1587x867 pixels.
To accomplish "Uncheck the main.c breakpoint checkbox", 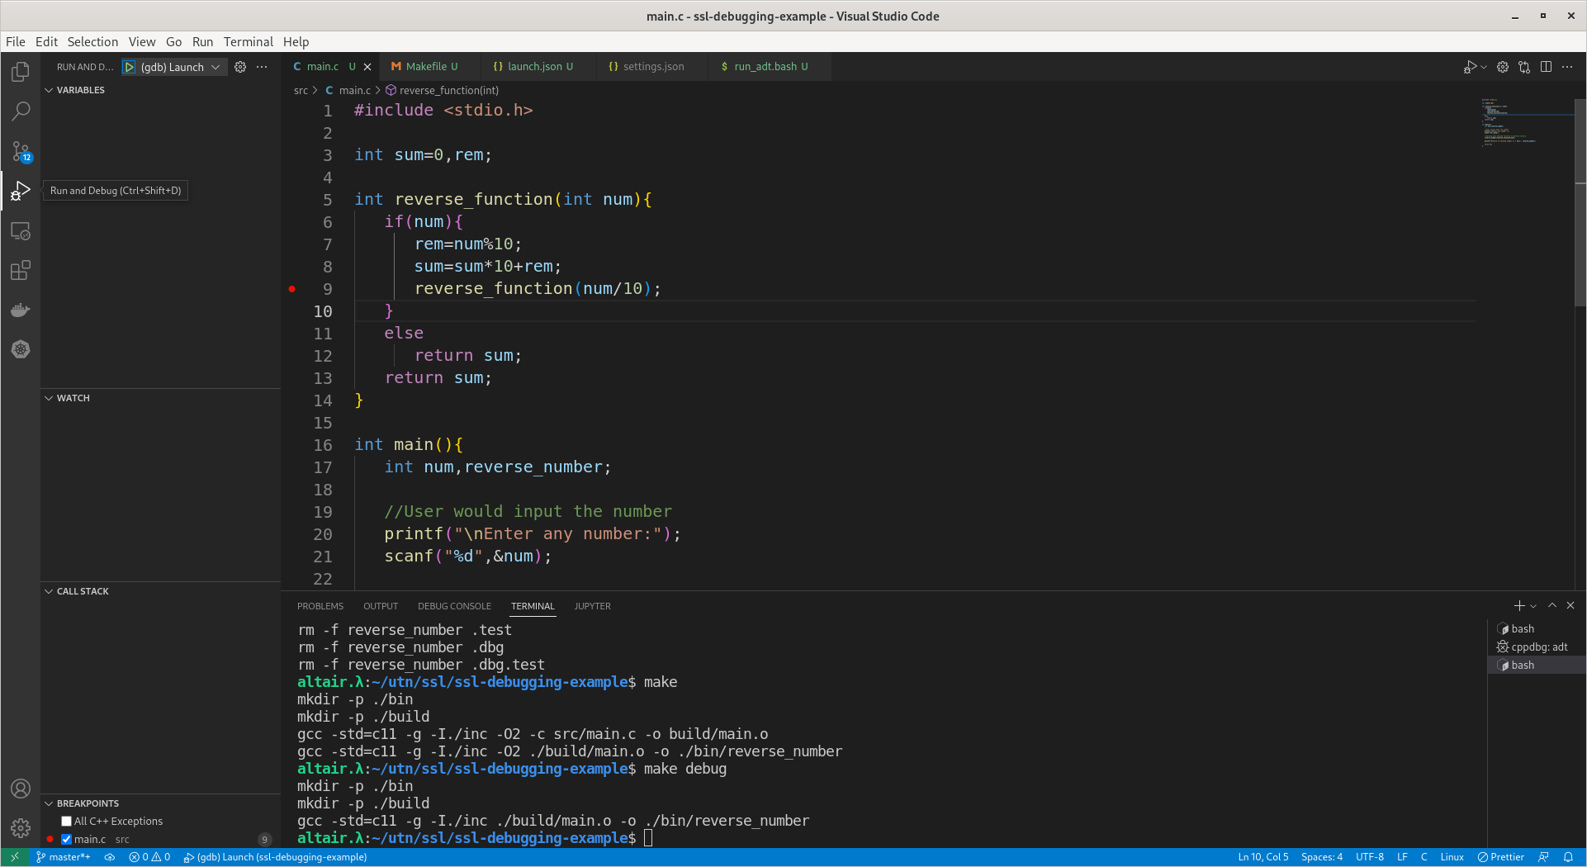I will pyautogui.click(x=67, y=839).
